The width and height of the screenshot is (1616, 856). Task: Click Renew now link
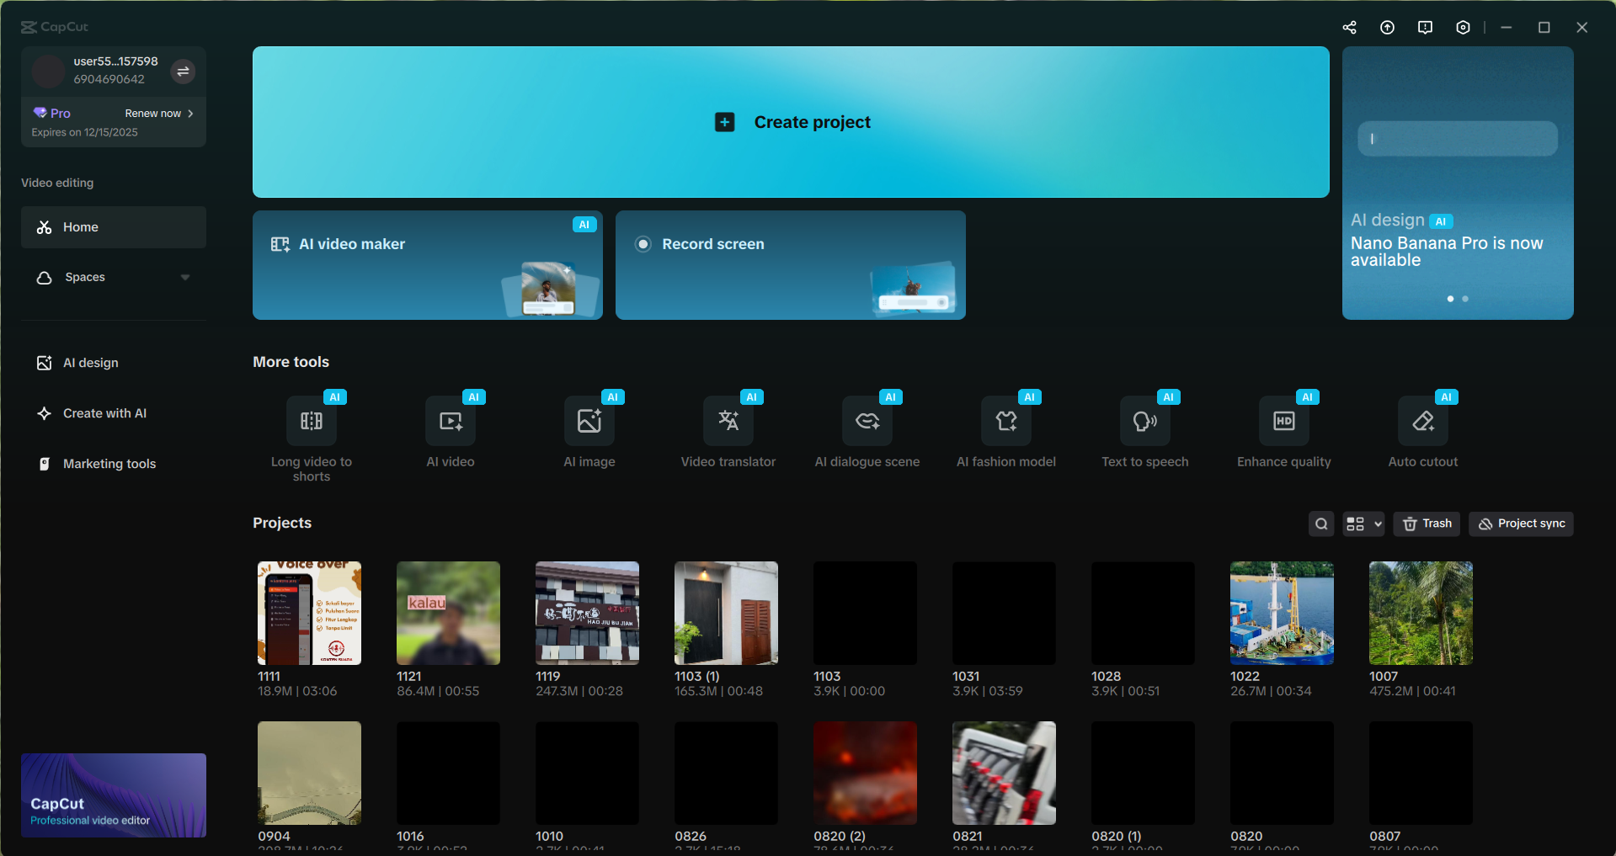coord(159,113)
